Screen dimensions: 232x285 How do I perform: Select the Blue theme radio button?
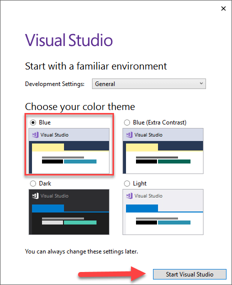[x=33, y=122]
